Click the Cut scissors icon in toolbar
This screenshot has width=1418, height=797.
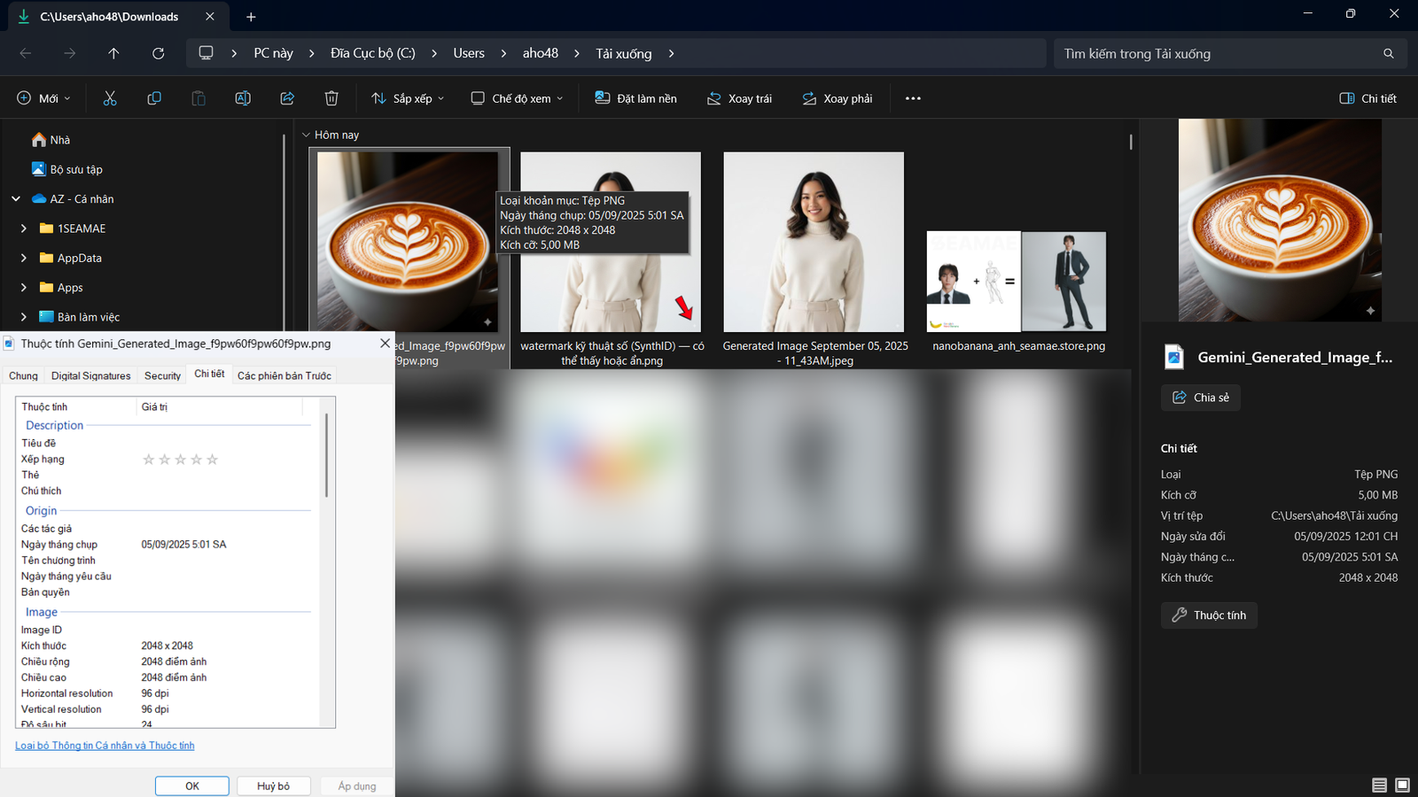coord(110,98)
